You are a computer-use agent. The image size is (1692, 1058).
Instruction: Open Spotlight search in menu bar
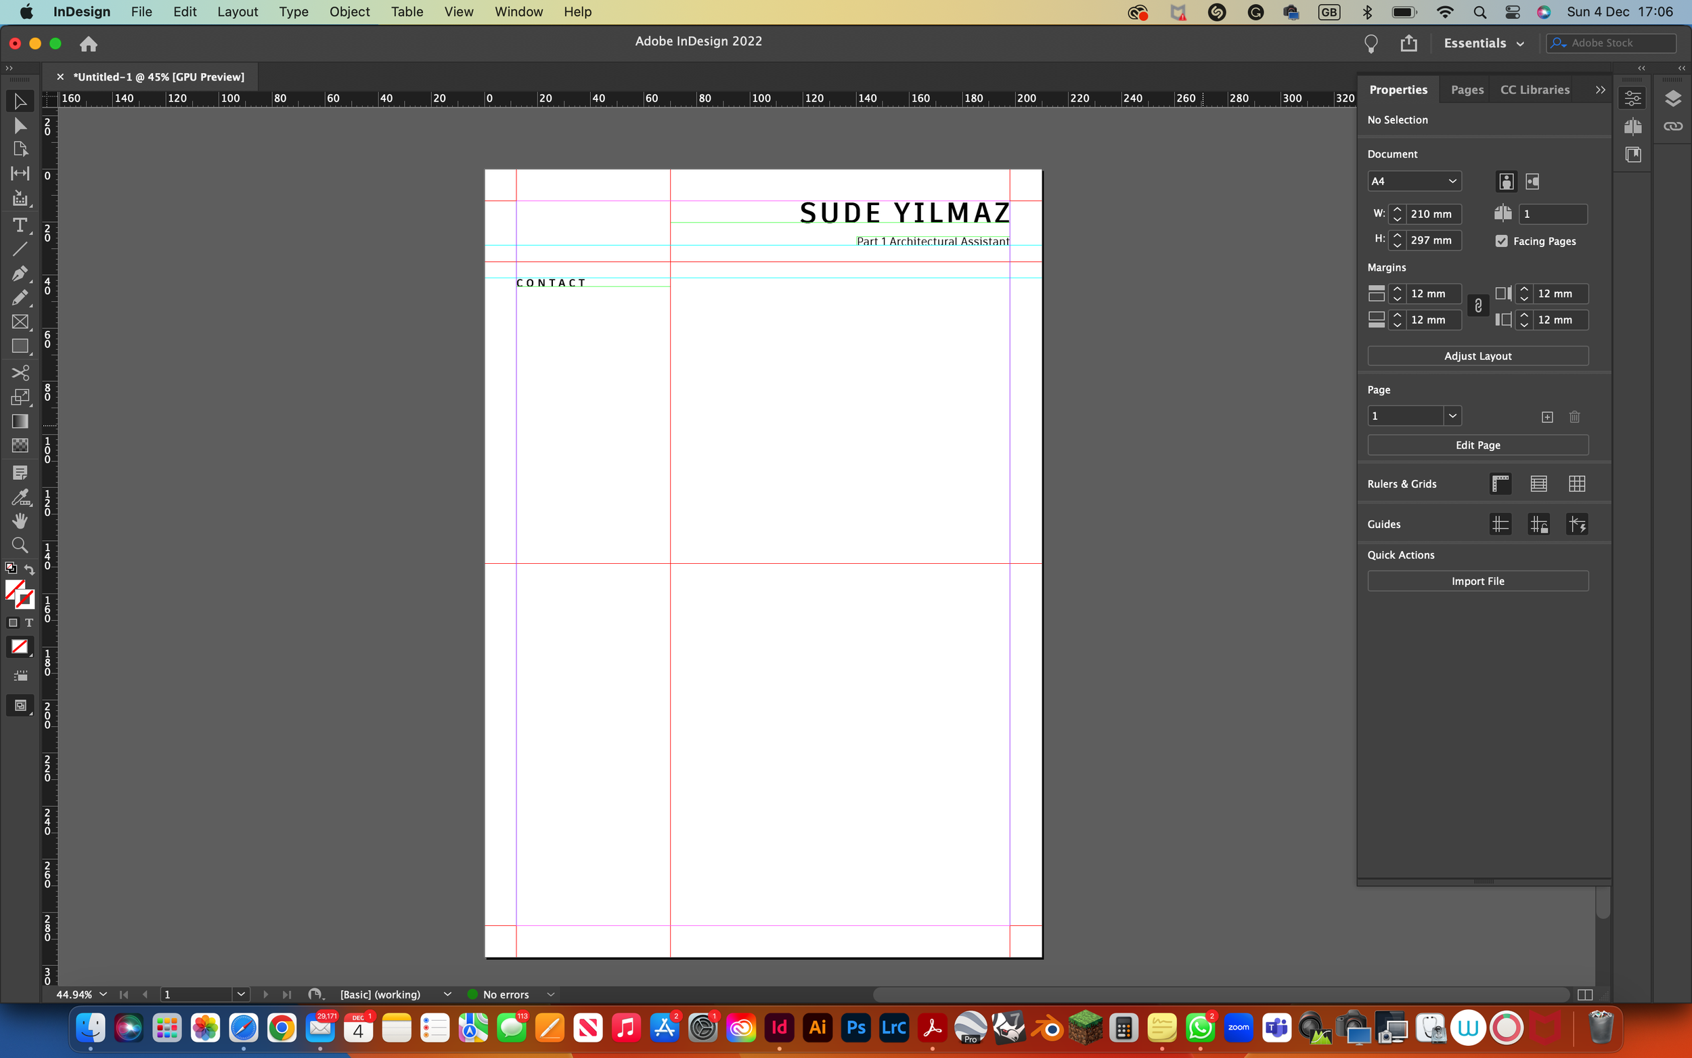(1479, 12)
